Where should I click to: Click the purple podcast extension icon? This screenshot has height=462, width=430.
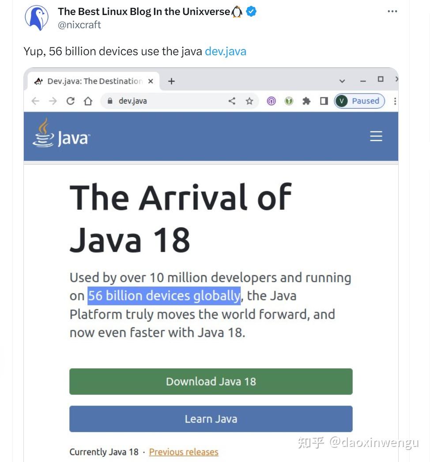click(271, 101)
